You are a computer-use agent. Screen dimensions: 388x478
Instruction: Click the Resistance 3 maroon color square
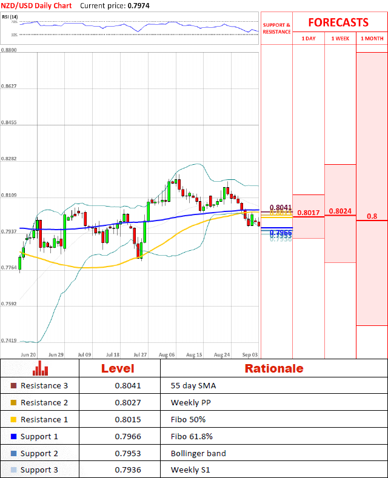(14, 385)
